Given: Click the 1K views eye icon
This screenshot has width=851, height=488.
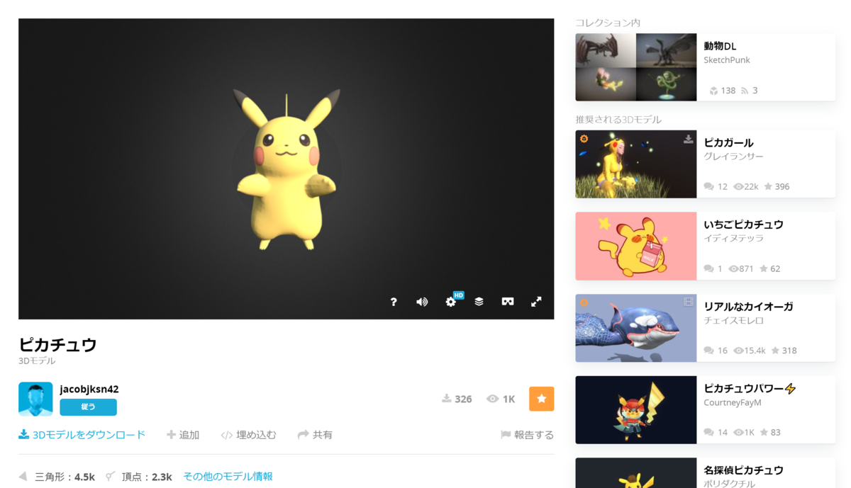Looking at the screenshot, I should coord(492,399).
